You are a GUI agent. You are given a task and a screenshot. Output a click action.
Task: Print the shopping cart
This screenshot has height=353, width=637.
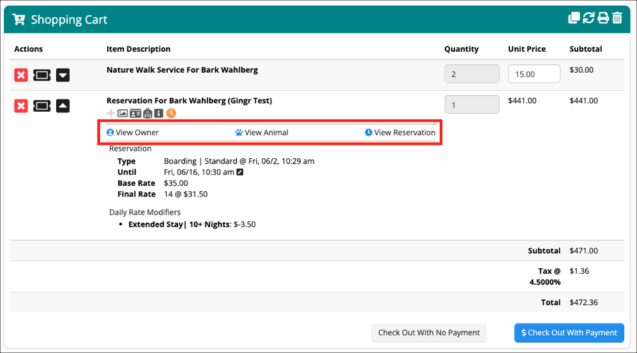pos(603,18)
